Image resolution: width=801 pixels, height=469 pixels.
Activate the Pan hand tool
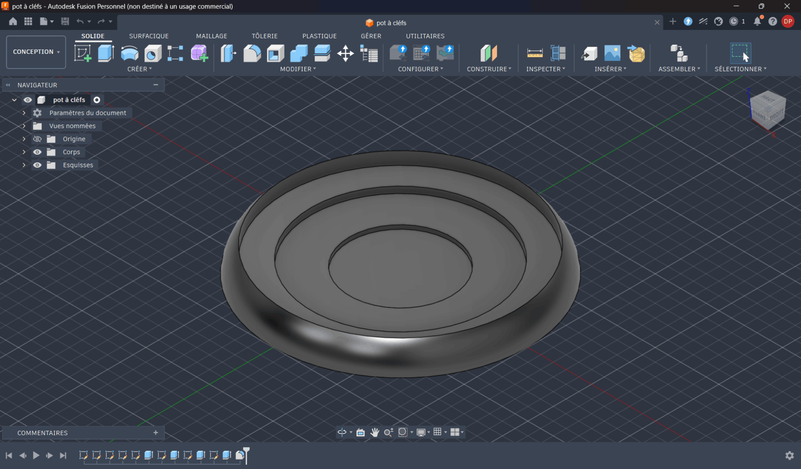(375, 432)
